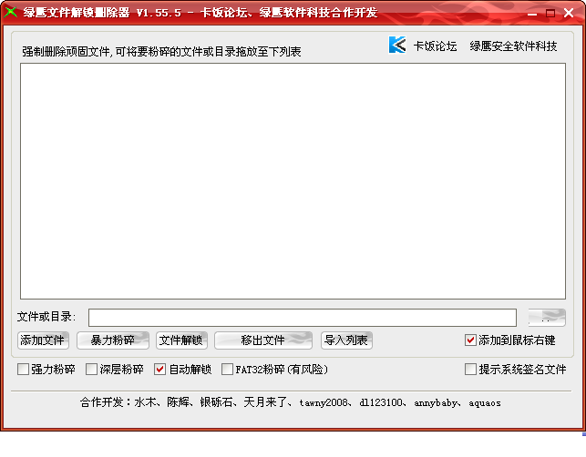Click the green eagle app icon in title bar
Viewport: 586px width, 457px height.
[x=11, y=13]
